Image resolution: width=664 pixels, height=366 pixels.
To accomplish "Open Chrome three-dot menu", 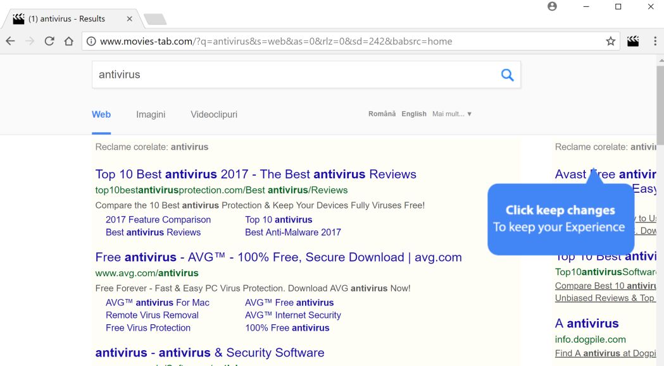I will (x=655, y=41).
